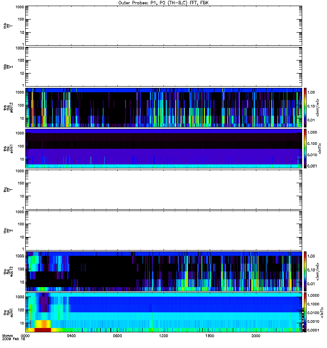The height and width of the screenshot is (348, 327).
Task: Click the thb fbk edc12 spectrogram panel
Action: 163,107
